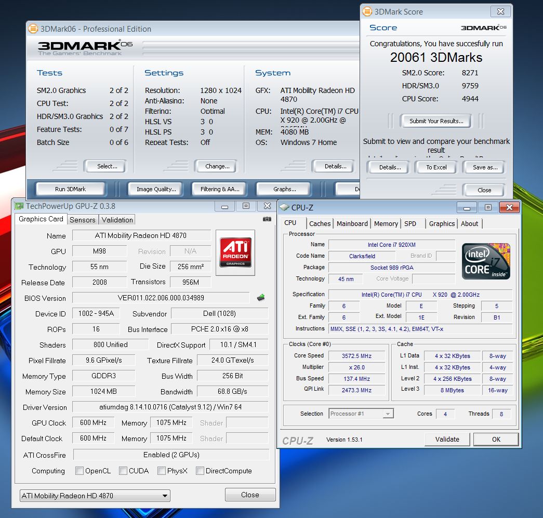
Task: Click the Core Speed value 3572.5 MHz
Action: [356, 356]
